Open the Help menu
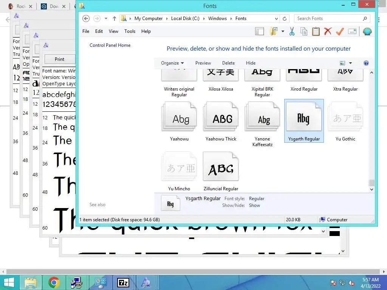This screenshot has width=387, height=290. pos(146,31)
